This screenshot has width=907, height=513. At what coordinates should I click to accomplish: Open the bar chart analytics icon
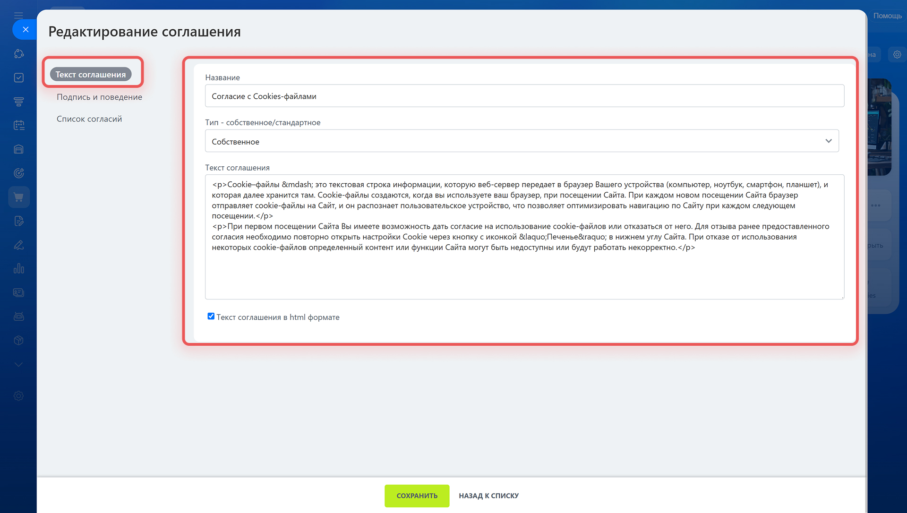19,269
